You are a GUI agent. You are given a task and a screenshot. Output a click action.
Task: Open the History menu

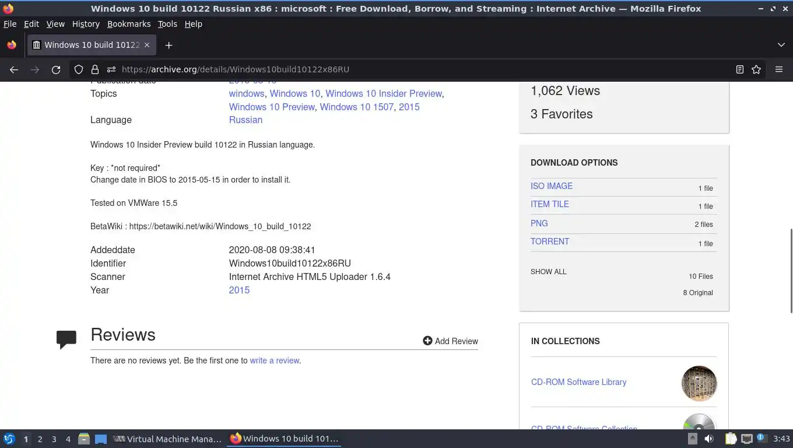tap(86, 24)
